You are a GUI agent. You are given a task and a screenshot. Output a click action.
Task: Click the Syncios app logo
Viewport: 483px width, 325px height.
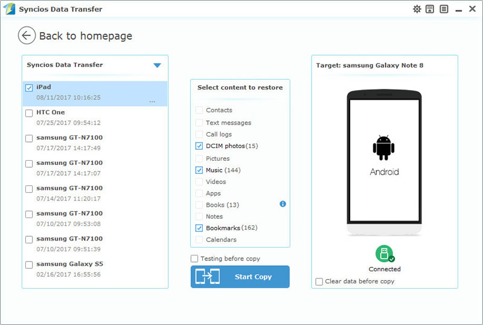click(x=9, y=8)
